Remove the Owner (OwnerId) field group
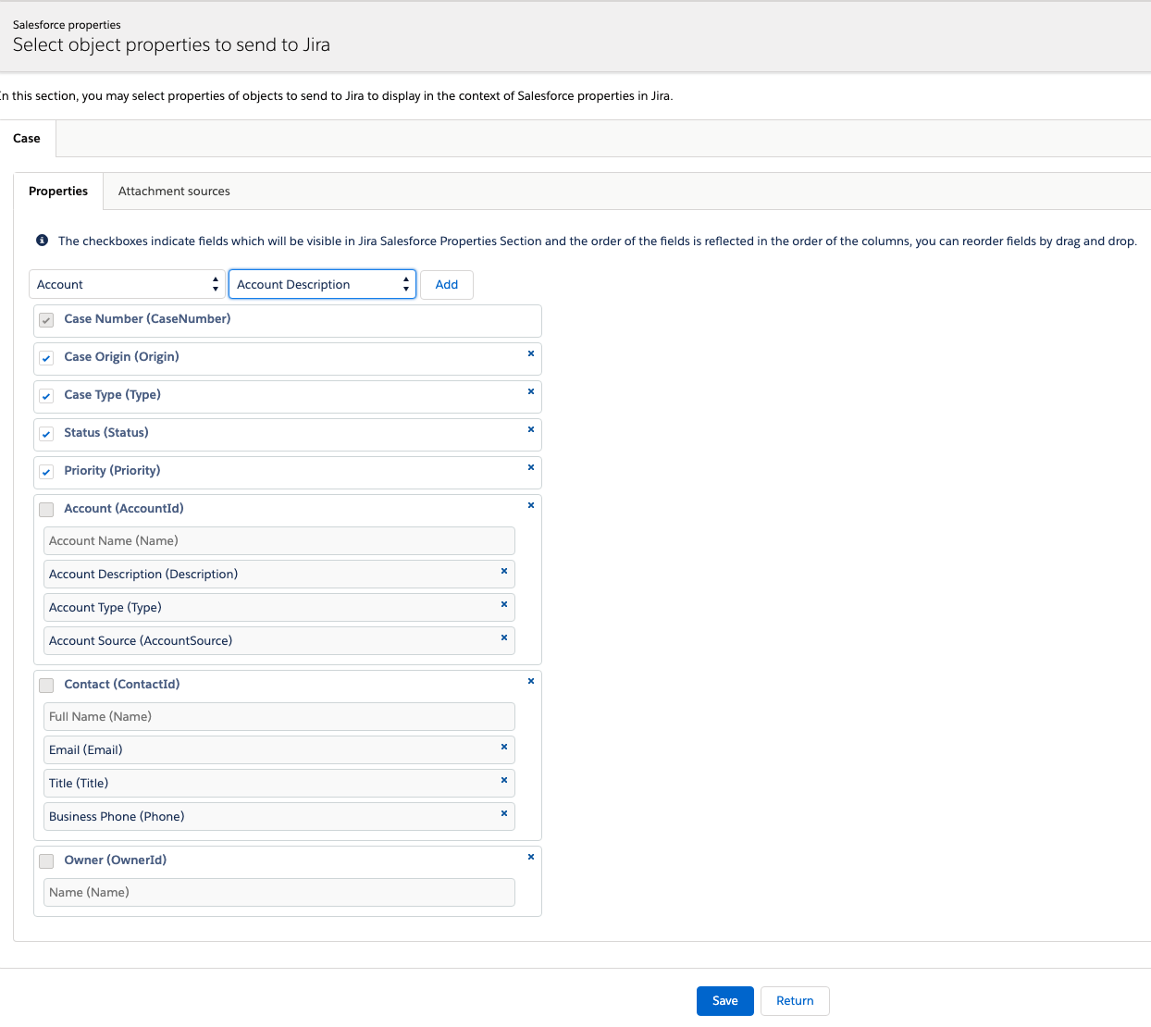The width and height of the screenshot is (1151, 1027). tap(531, 857)
